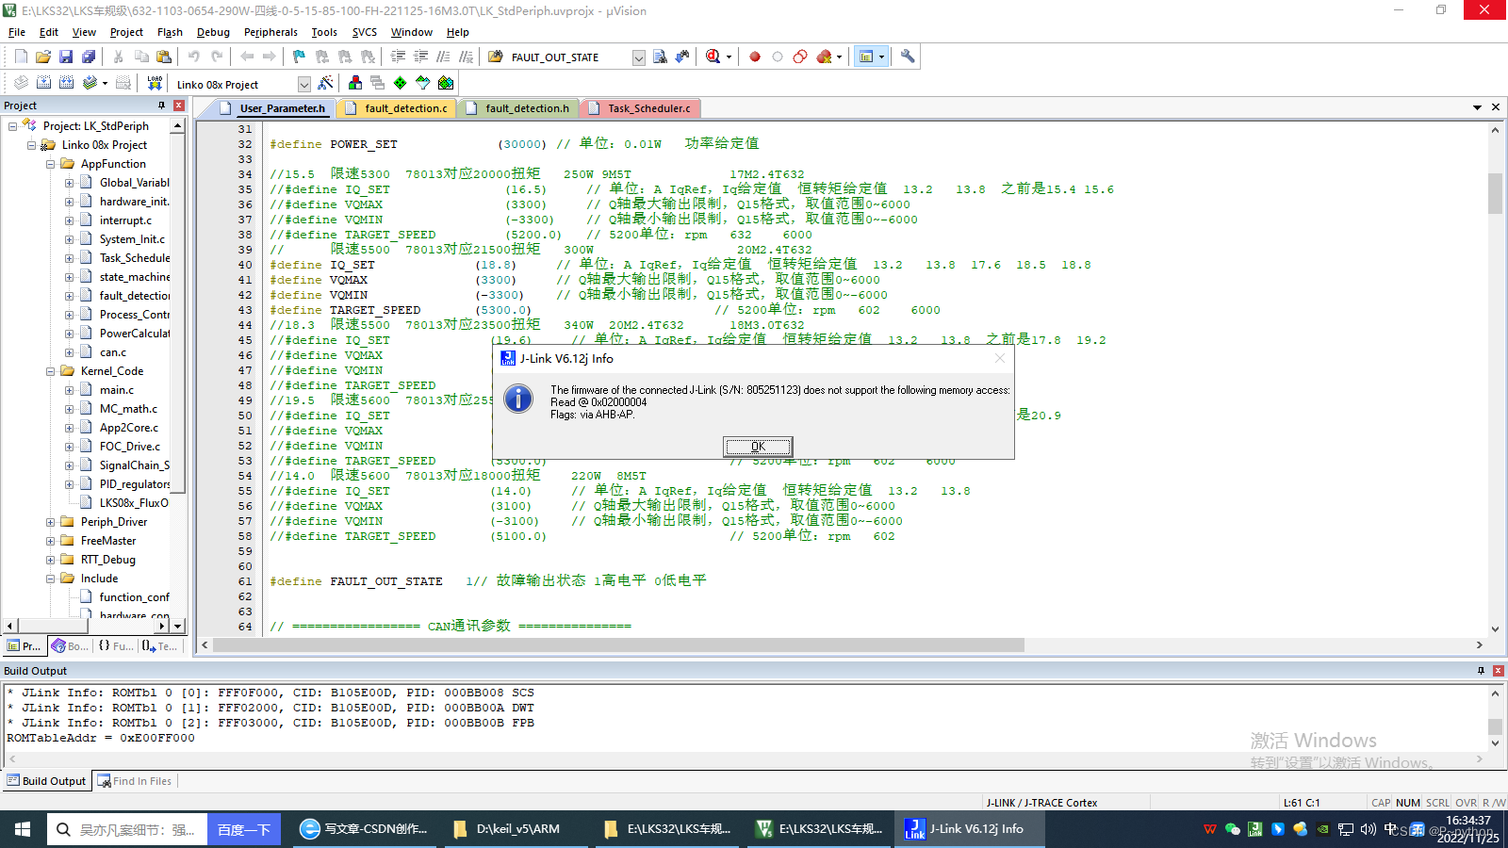Image resolution: width=1508 pixels, height=848 pixels.
Task: Build the target using the Build icon
Action: pos(44,83)
